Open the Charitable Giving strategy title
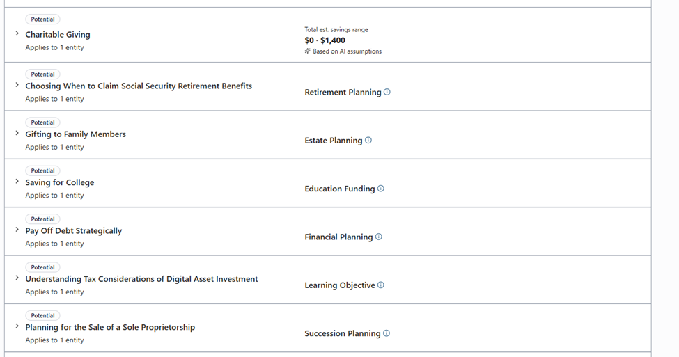The image size is (679, 357). click(x=58, y=35)
